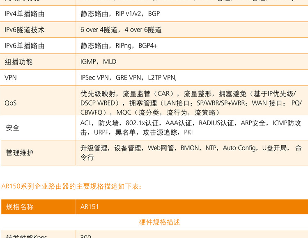Image resolution: width=308 pixels, height=238 pixels.
Task: Click the QoS description starting '优先级映射'
Action: click(191, 103)
